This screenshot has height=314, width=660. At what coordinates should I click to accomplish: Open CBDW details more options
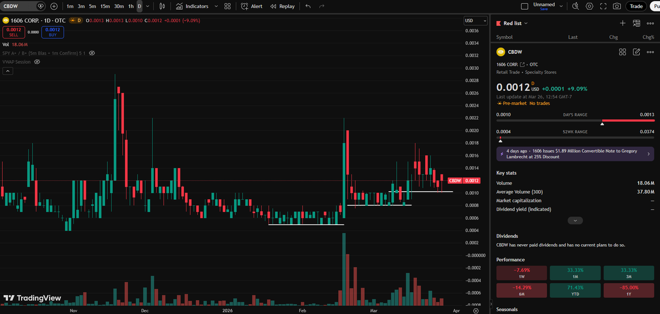650,52
